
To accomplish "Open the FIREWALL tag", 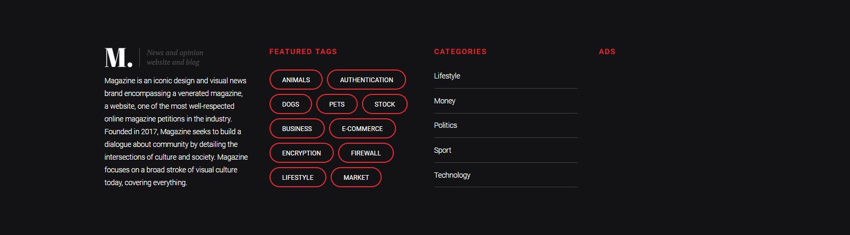I will tap(366, 153).
